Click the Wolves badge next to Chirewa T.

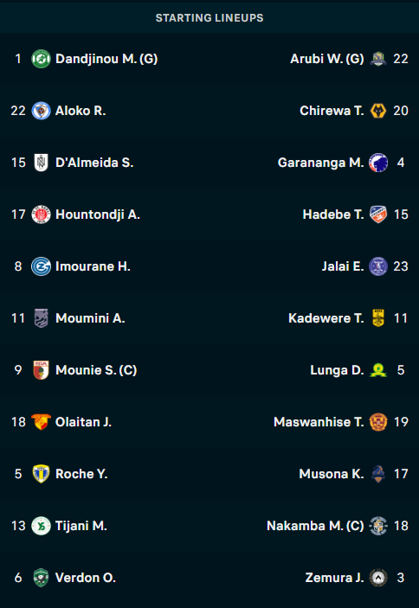click(377, 111)
